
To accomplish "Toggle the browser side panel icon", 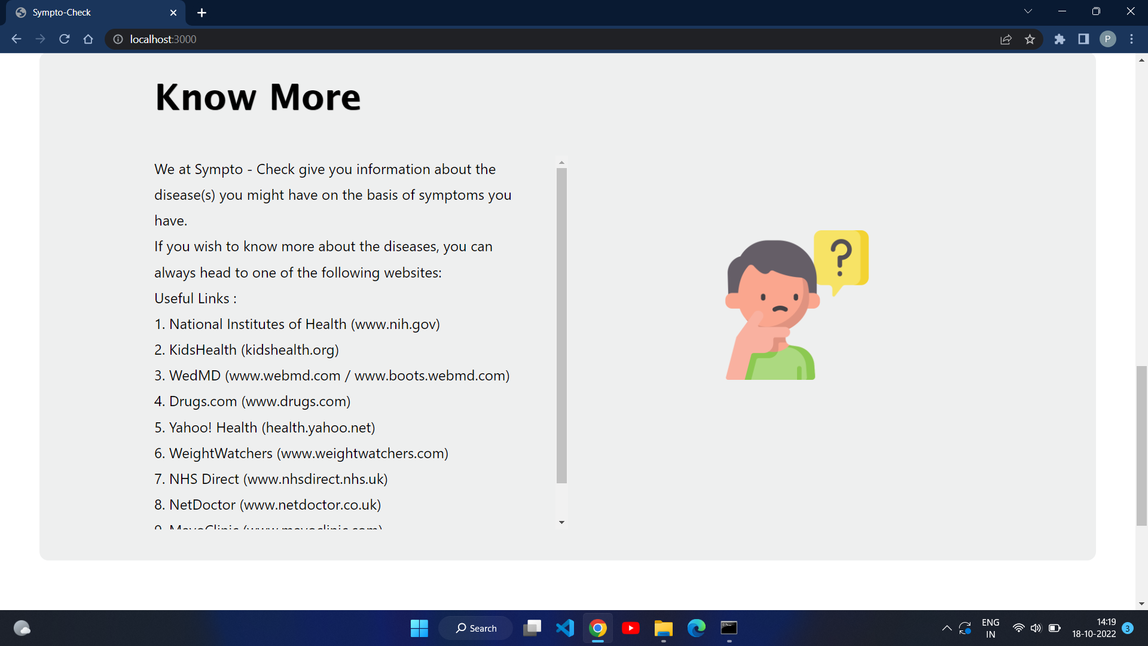I will [1083, 39].
